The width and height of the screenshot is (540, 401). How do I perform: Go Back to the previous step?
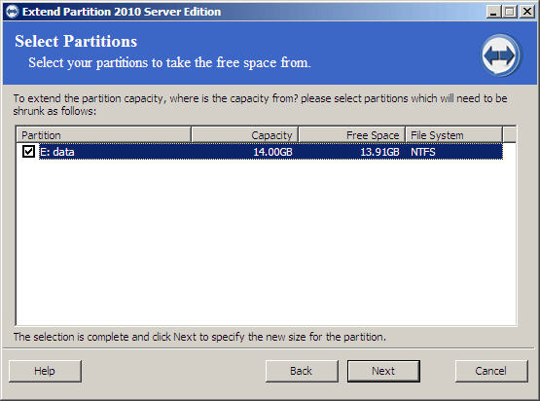pos(302,371)
